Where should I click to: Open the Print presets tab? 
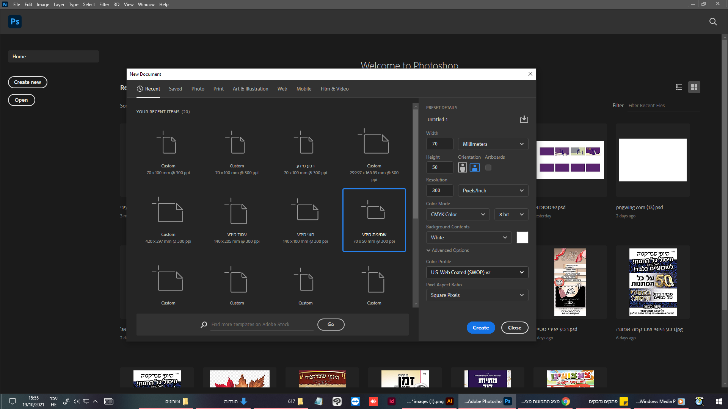(x=218, y=89)
